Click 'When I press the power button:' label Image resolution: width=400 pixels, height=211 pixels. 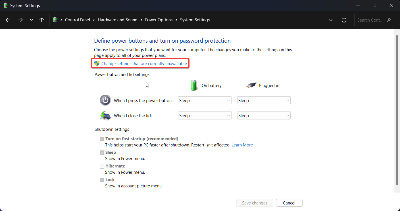(x=143, y=101)
